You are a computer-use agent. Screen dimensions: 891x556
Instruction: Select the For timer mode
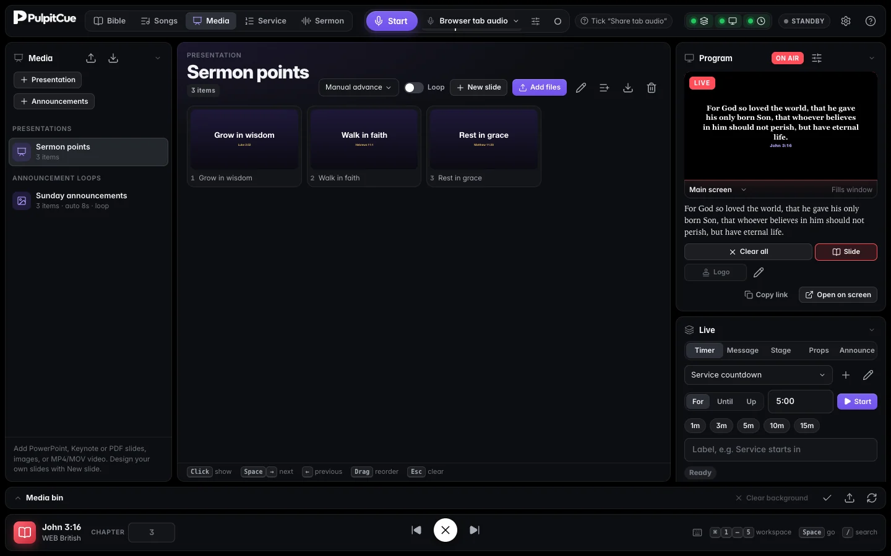coord(698,402)
